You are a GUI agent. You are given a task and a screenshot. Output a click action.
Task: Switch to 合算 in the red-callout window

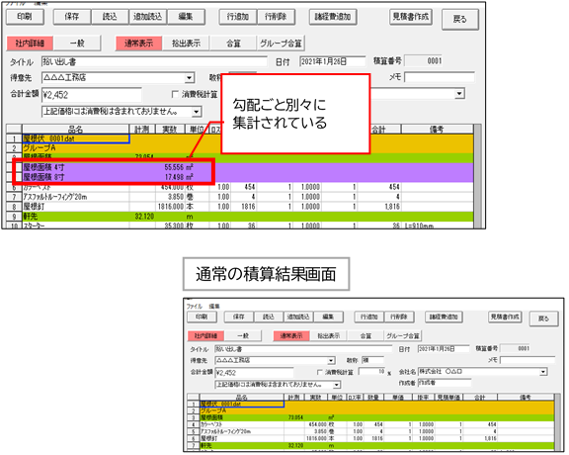tap(233, 44)
